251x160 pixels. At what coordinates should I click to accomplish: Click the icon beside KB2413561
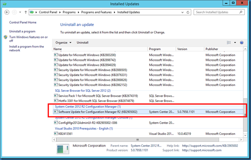click(x=56, y=134)
